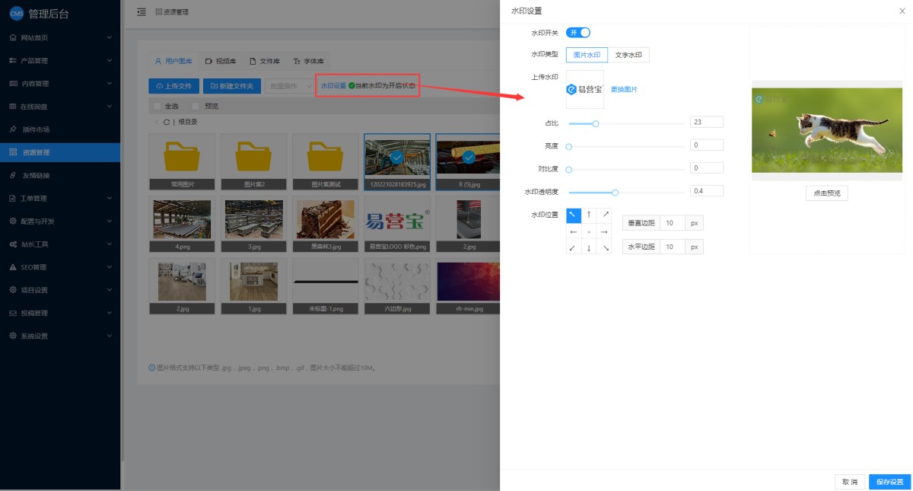Switch to the 视频库 tab
The height and width of the screenshot is (491, 913).
tap(221, 61)
